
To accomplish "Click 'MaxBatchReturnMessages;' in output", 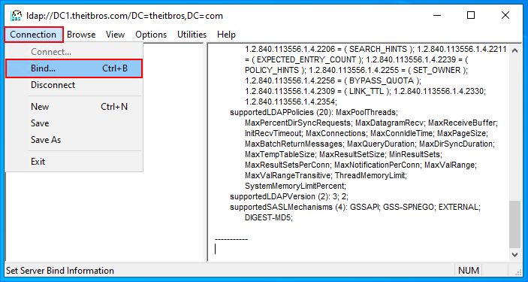I will tap(294, 144).
